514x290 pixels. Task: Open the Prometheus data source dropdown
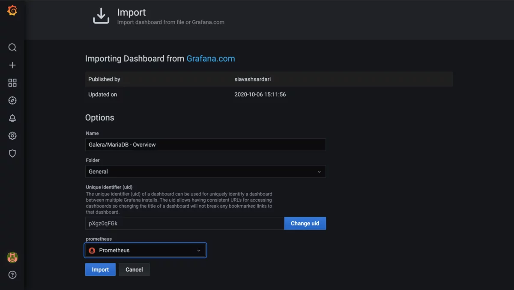[146, 251]
